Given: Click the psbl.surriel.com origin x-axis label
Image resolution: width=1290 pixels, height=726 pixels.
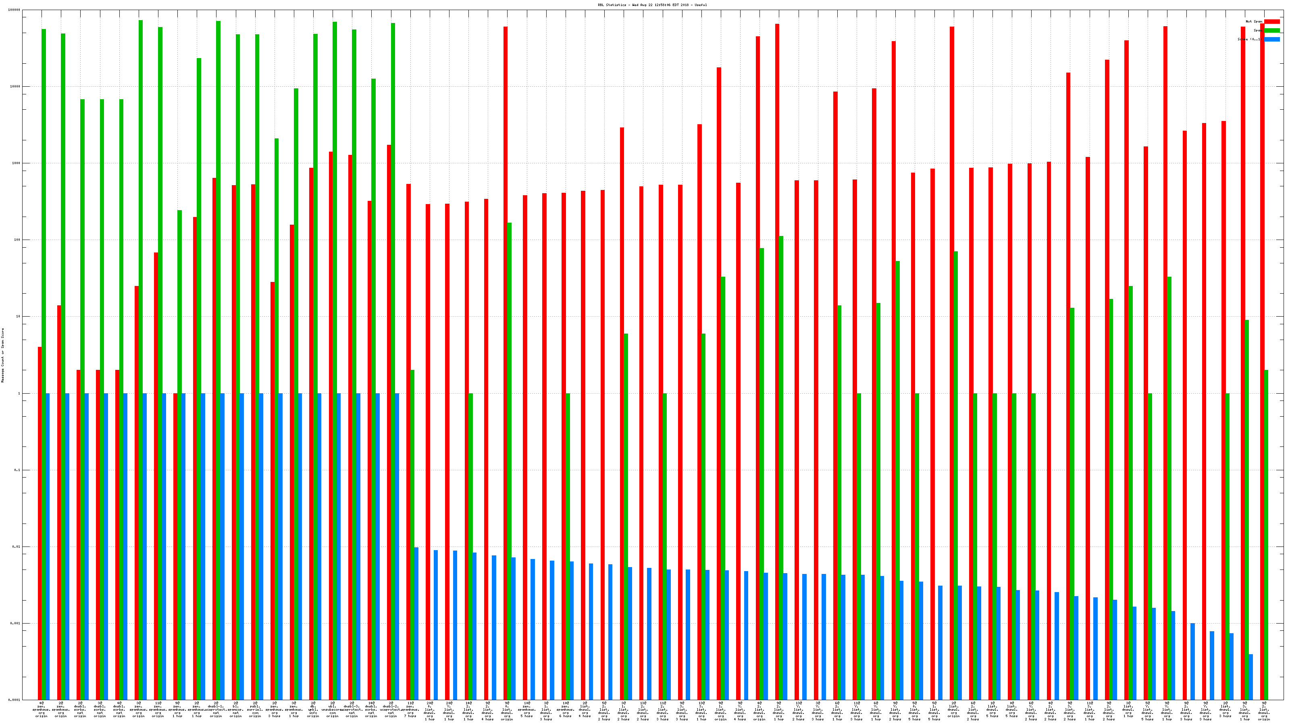Looking at the screenshot, I should tap(255, 709).
